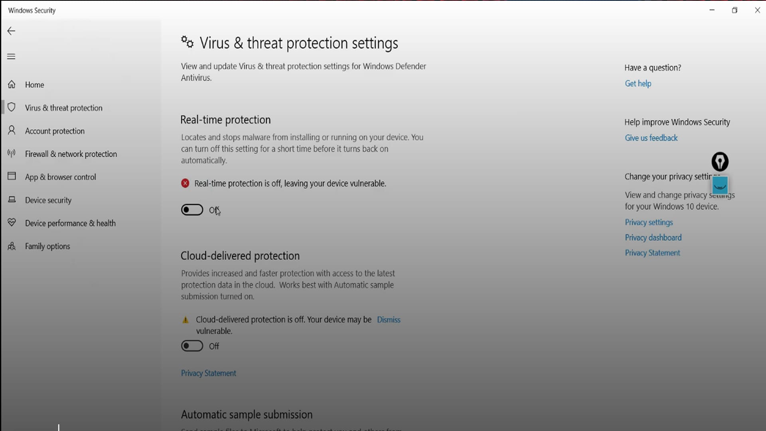Enable the Cloud-delivered protection toggle
The height and width of the screenshot is (431, 766).
click(192, 346)
